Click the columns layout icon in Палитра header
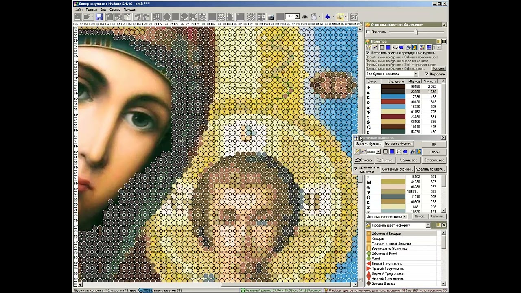This screenshot has height=293, width=521. 438,42
